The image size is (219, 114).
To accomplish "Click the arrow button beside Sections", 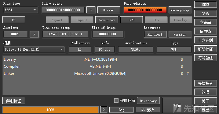I will 34,34.
